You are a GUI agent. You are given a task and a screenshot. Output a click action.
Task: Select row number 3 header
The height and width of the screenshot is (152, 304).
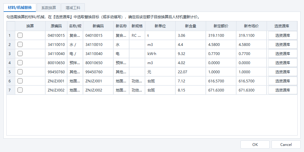pyautogui.click(x=11, y=54)
